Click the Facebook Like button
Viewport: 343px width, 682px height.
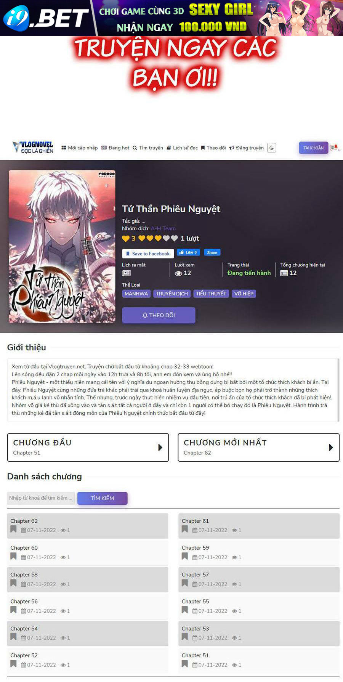pos(188,252)
